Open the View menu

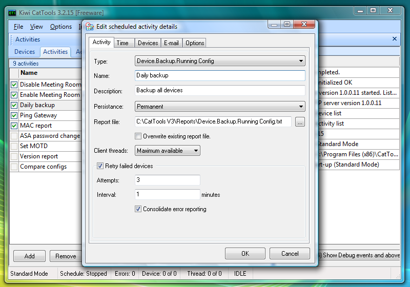[x=36, y=27]
